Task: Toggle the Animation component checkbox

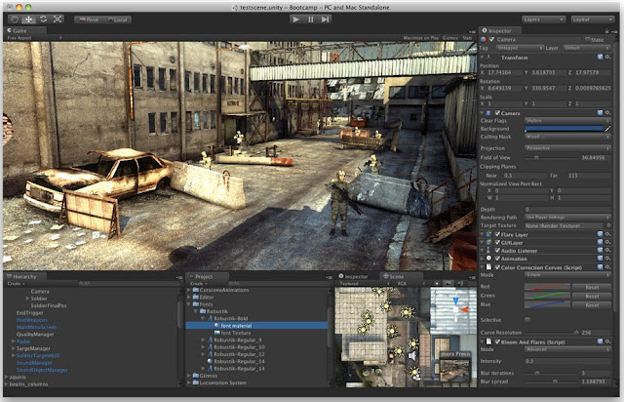Action: pyautogui.click(x=497, y=259)
